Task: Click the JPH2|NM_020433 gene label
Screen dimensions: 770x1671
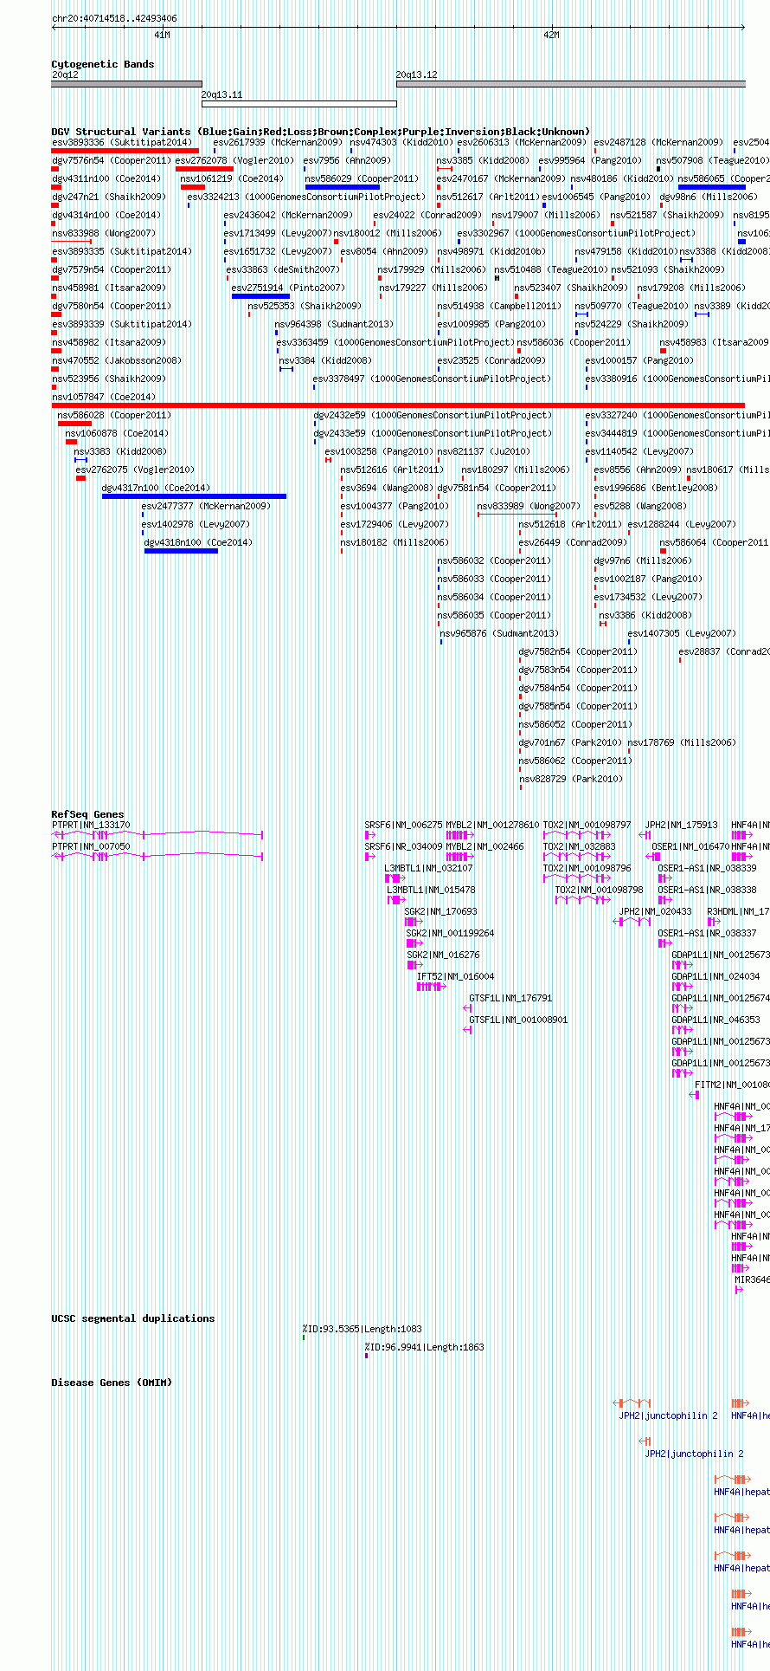Action: 656,911
